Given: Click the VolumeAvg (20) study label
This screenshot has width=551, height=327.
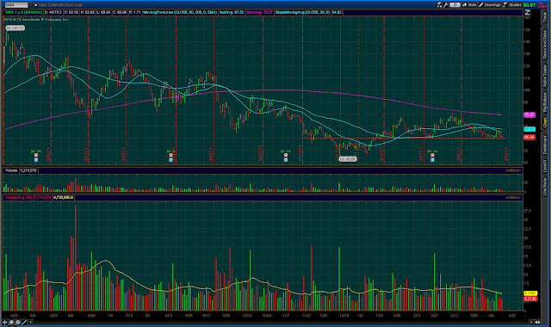Looking at the screenshot, I should click(x=18, y=197).
